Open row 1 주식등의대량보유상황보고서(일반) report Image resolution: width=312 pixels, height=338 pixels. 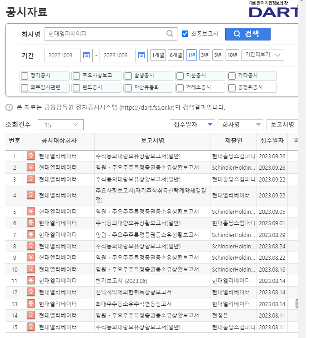[x=138, y=156]
